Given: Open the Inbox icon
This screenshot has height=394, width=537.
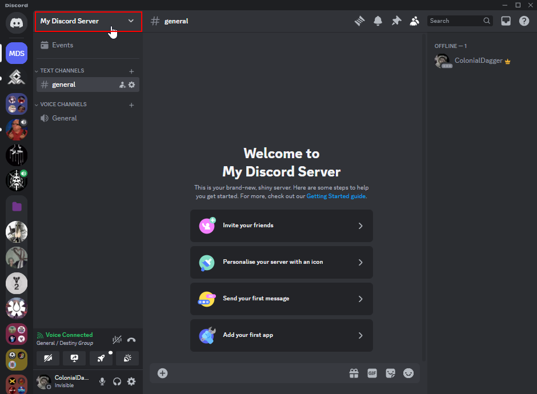Looking at the screenshot, I should tap(506, 21).
